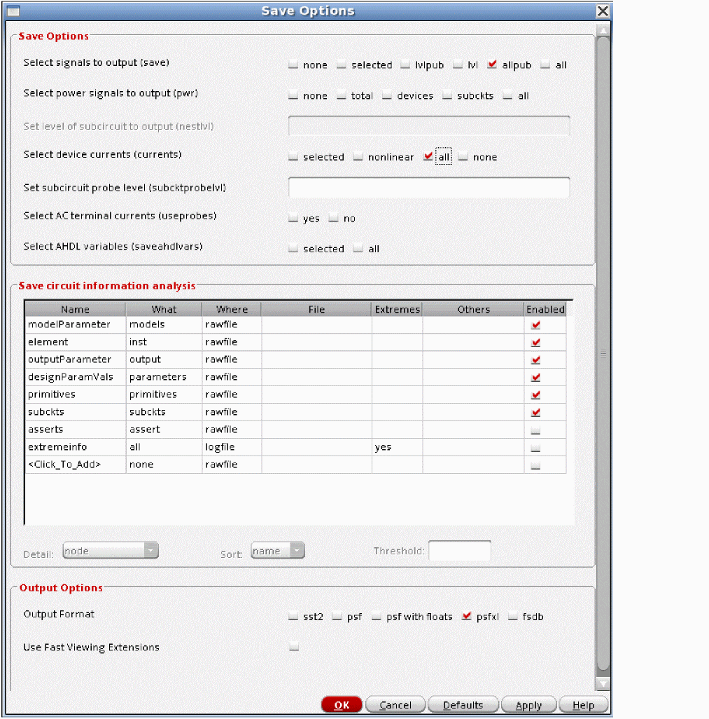Select fsdb output format
The width and height of the screenshot is (709, 719).
513,617
